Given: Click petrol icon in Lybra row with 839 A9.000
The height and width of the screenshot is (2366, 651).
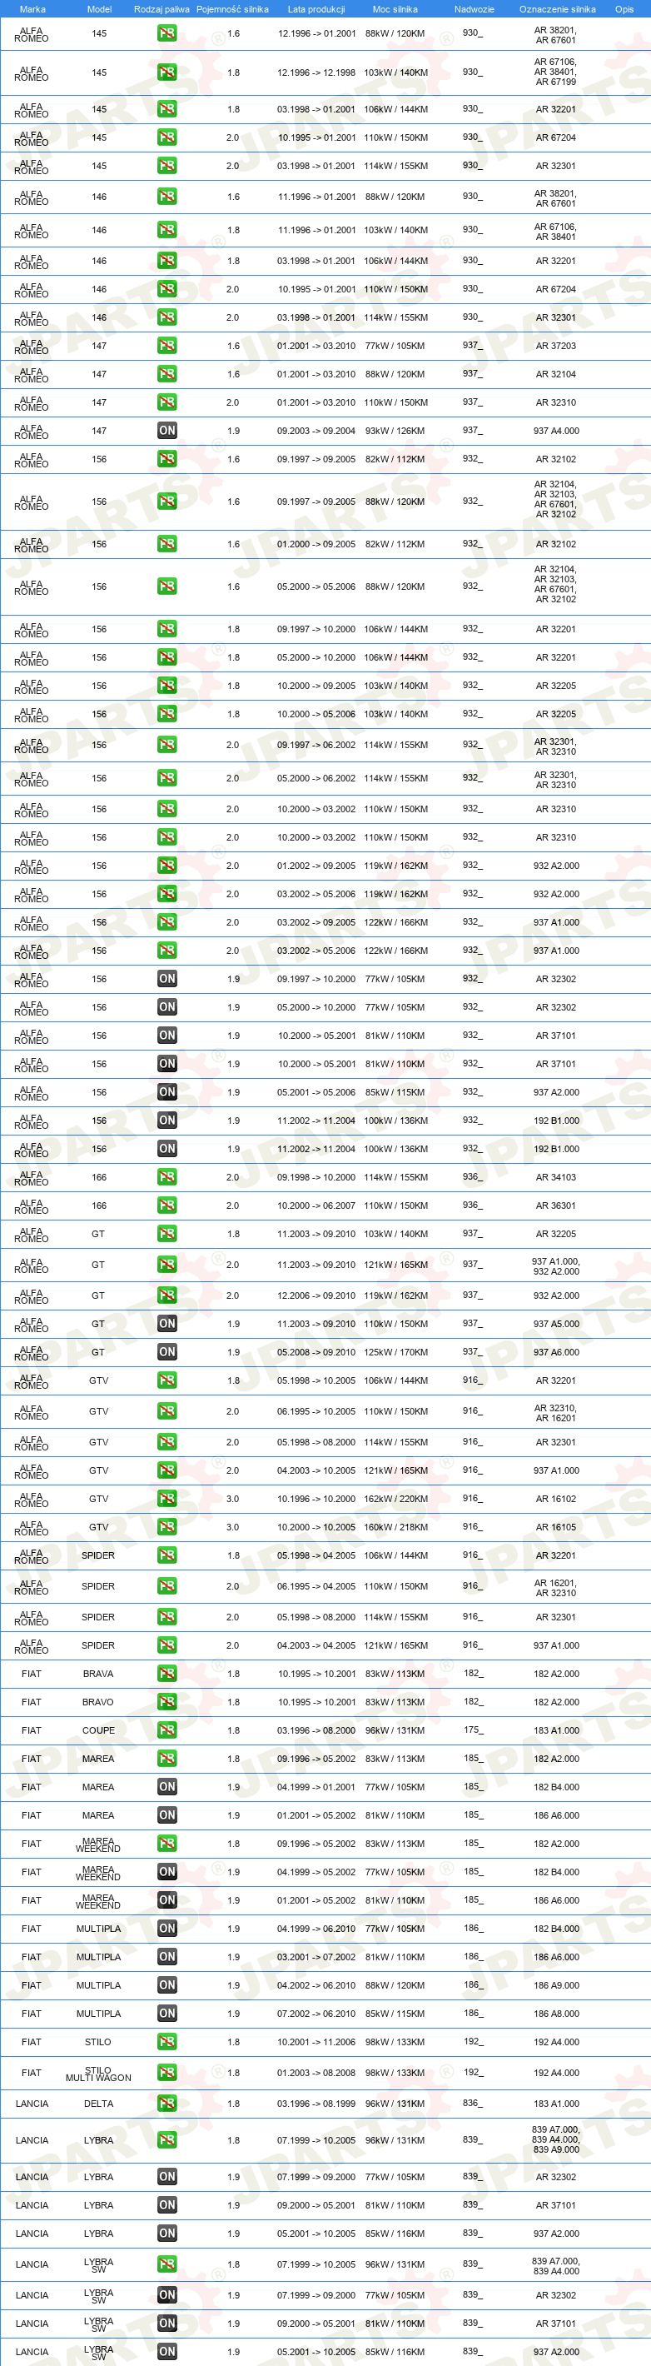Looking at the screenshot, I should click(x=166, y=2140).
